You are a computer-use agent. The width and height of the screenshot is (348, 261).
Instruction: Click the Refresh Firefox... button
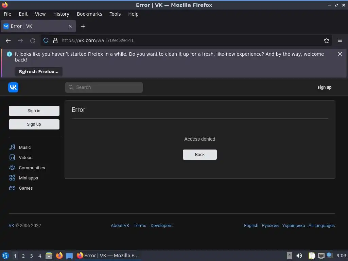click(39, 71)
